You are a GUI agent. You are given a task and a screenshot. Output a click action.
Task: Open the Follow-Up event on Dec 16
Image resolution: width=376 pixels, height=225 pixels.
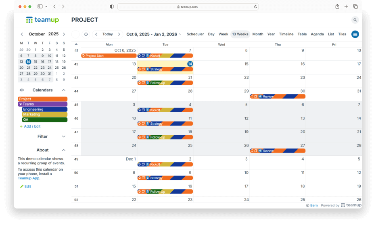[x=165, y=192]
